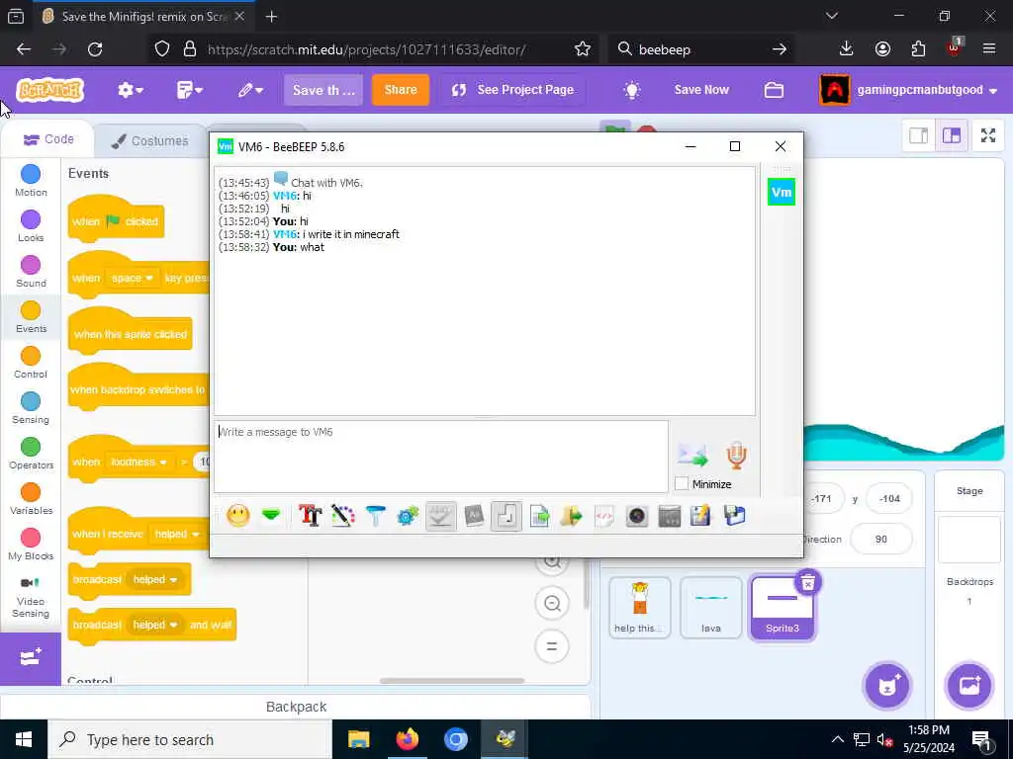Select the My Blocks category
The height and width of the screenshot is (759, 1013).
point(31,545)
